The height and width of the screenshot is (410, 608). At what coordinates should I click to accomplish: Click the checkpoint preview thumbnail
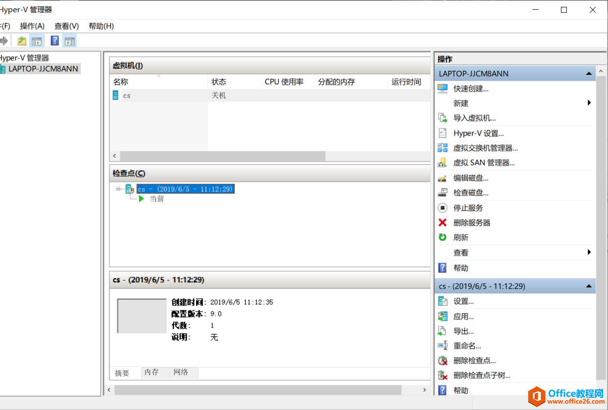(x=142, y=316)
